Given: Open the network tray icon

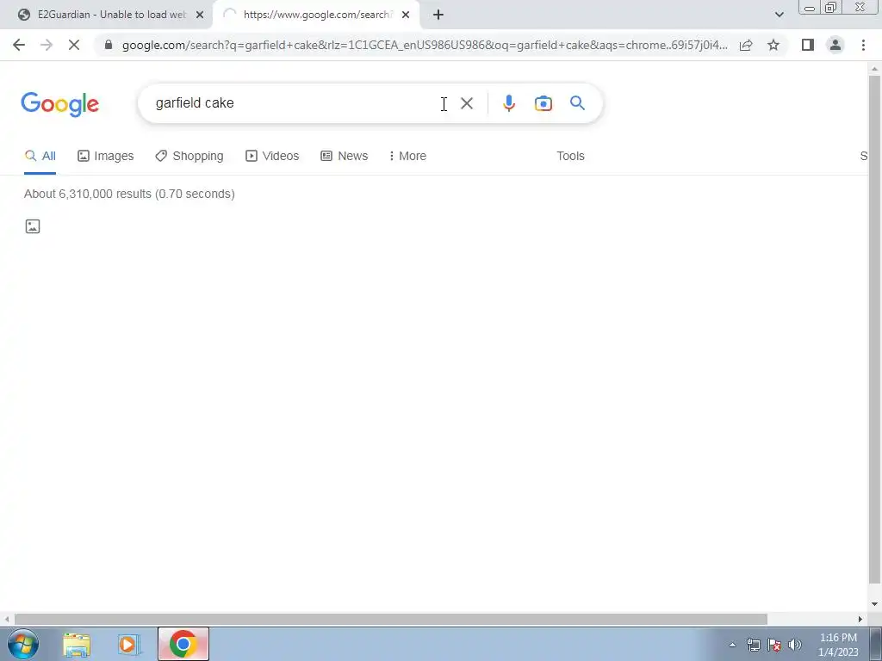Looking at the screenshot, I should (x=753, y=645).
